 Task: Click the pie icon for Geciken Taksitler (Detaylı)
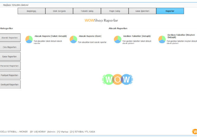click(x=118, y=39)
